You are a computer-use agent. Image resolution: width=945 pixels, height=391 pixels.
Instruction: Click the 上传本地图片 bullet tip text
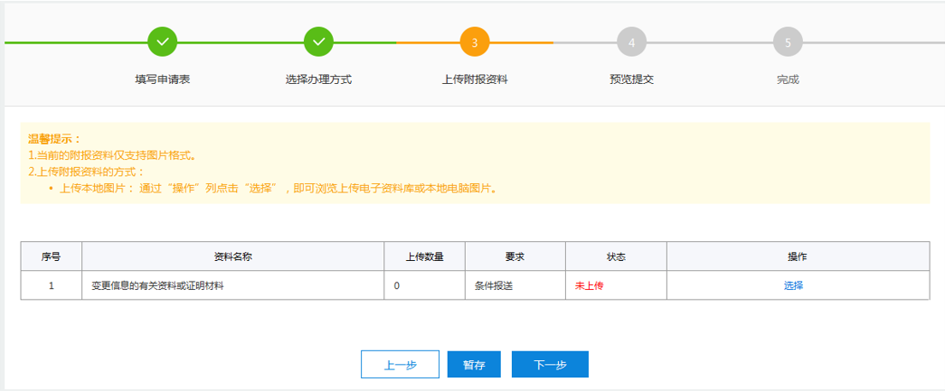pyautogui.click(x=278, y=189)
